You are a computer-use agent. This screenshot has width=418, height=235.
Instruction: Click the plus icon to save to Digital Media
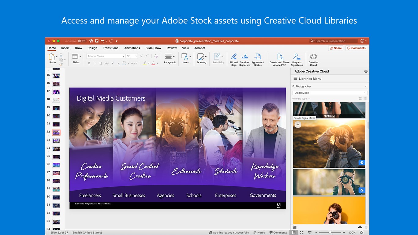pyautogui.click(x=298, y=125)
